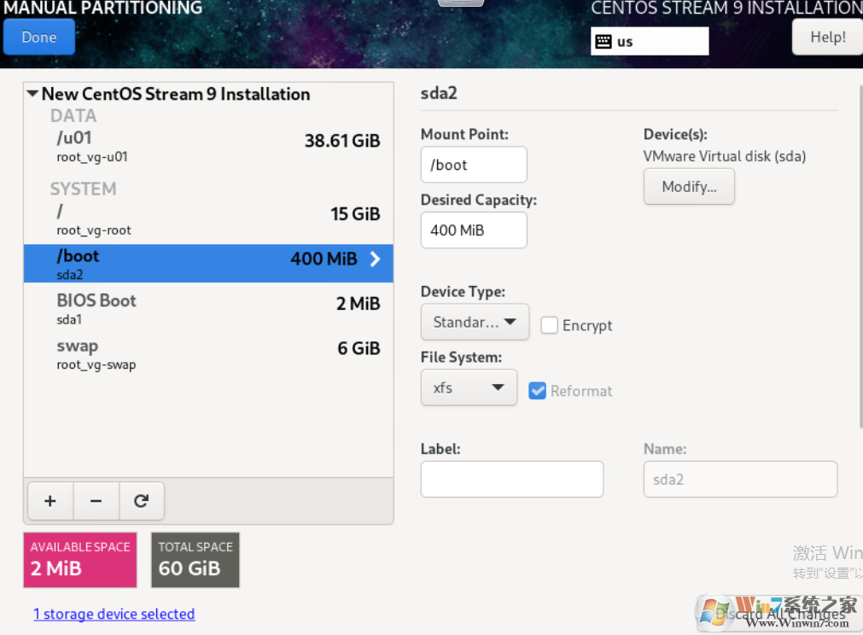
Task: Click the remove mount point minus icon
Action: point(96,501)
